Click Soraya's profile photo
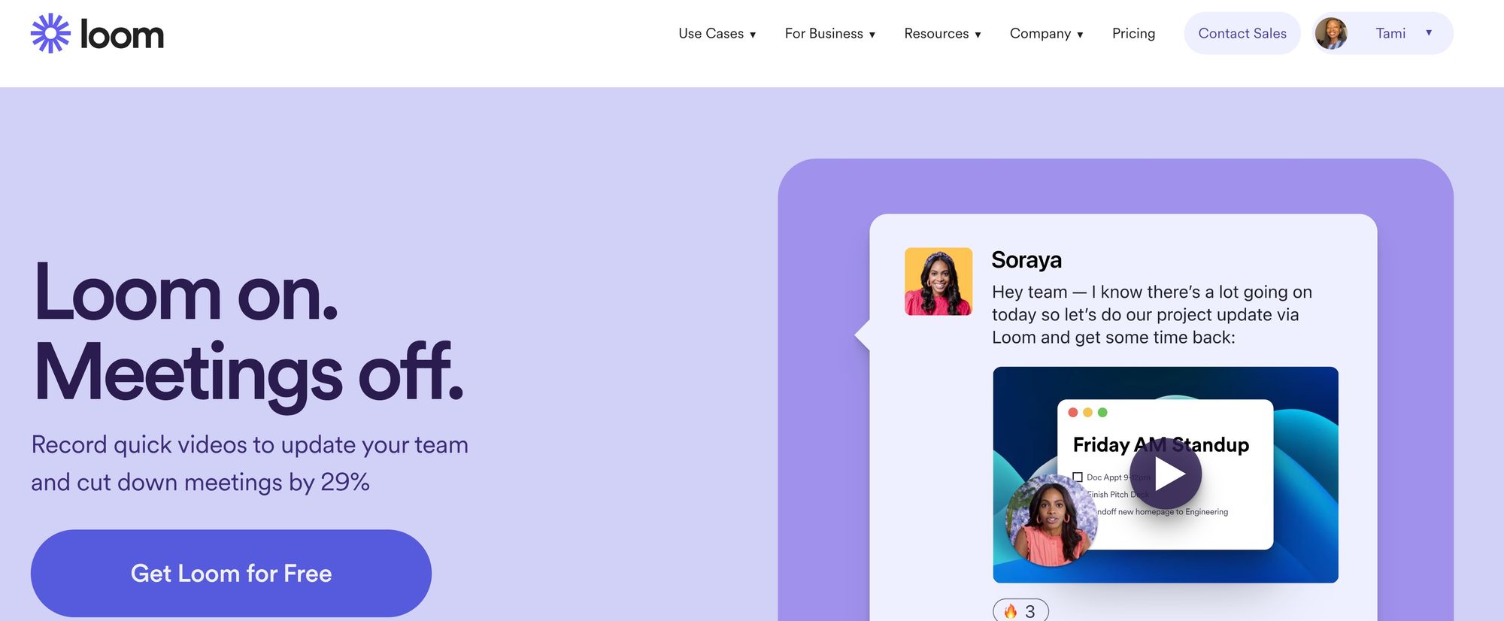Screen dimensions: 1504x621 [x=938, y=281]
